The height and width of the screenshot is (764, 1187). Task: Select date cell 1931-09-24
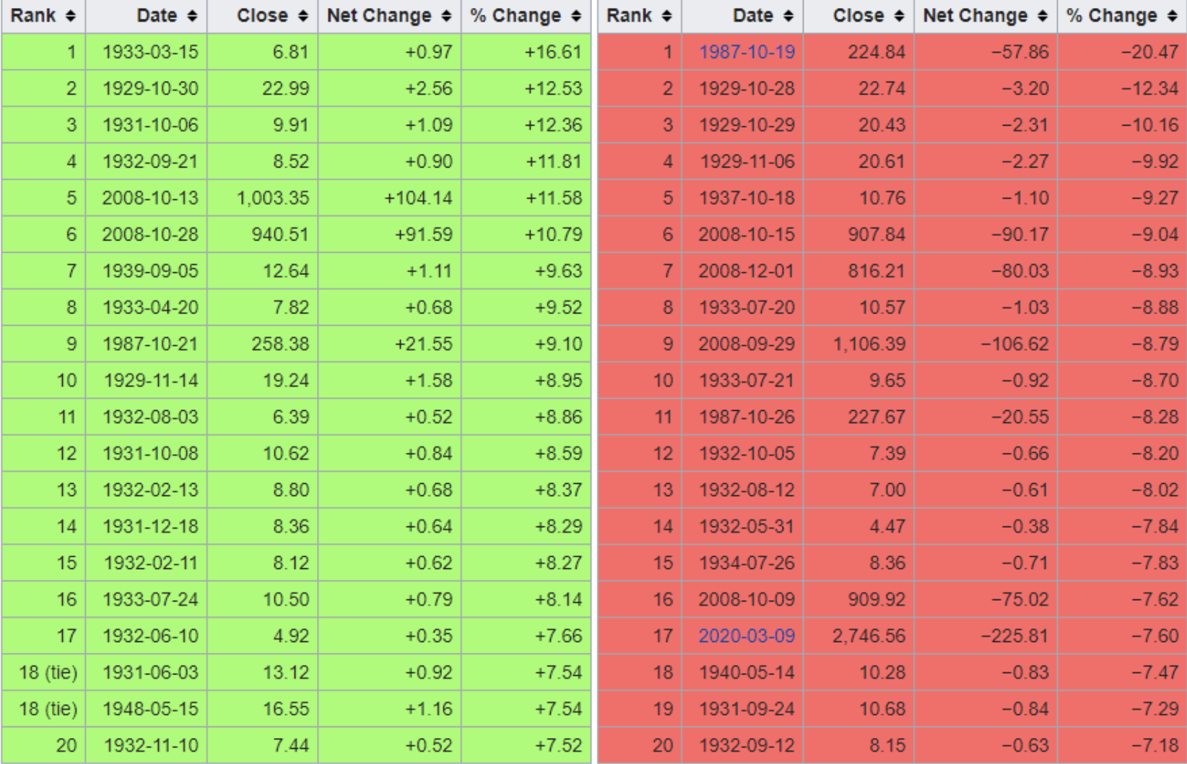pyautogui.click(x=743, y=709)
